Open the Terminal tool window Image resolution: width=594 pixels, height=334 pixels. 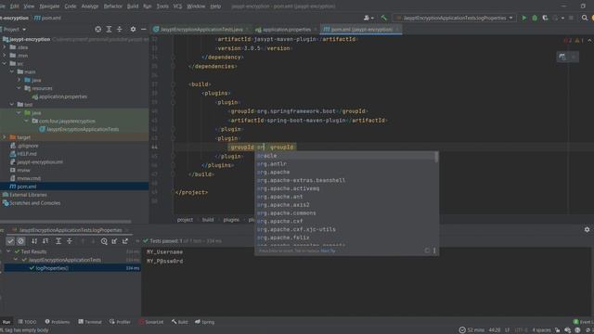tap(90, 322)
